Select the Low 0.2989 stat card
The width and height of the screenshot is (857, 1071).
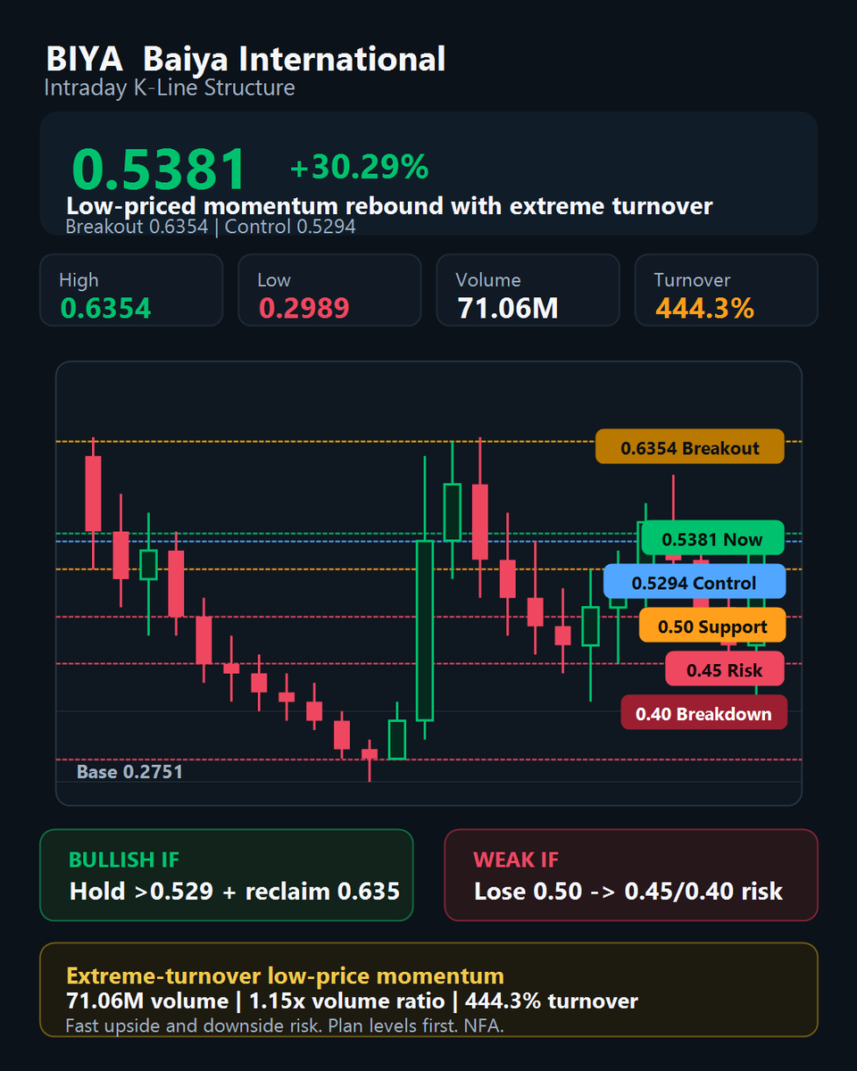coord(329,290)
